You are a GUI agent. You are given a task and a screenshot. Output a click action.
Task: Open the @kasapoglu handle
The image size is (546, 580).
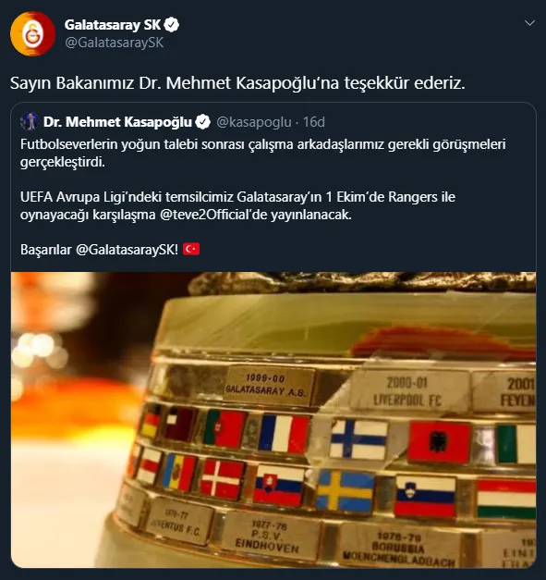[x=254, y=122]
